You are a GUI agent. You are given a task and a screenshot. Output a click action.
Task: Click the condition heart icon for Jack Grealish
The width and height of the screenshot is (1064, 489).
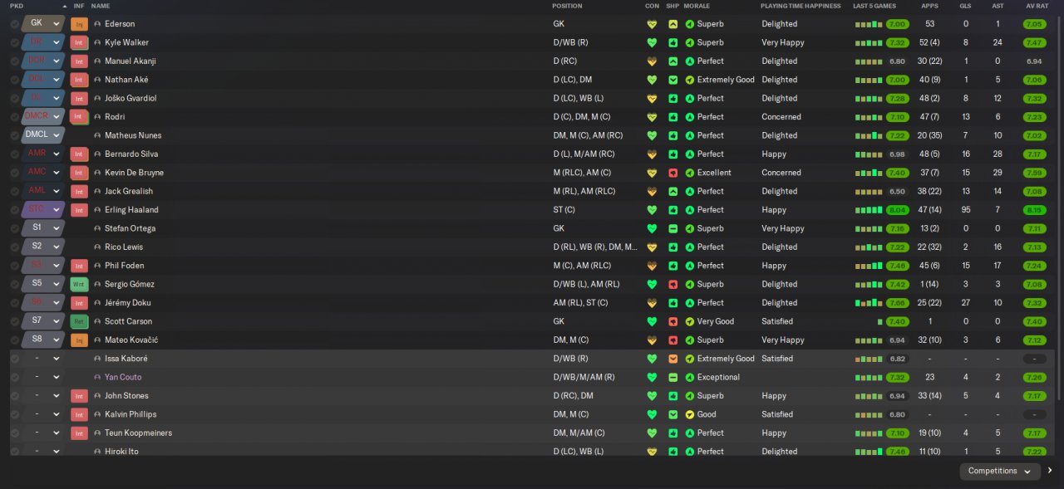click(652, 191)
